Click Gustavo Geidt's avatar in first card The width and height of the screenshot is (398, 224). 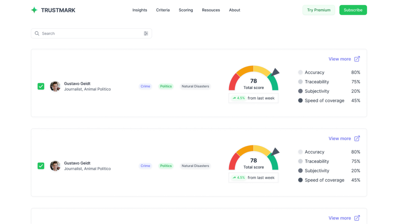[x=55, y=86]
